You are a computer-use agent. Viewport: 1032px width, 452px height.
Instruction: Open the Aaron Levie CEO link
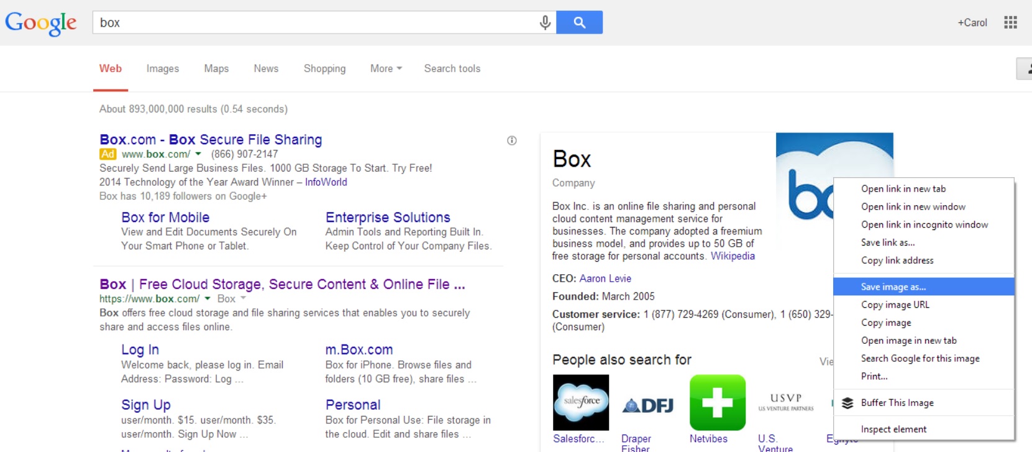coord(605,279)
